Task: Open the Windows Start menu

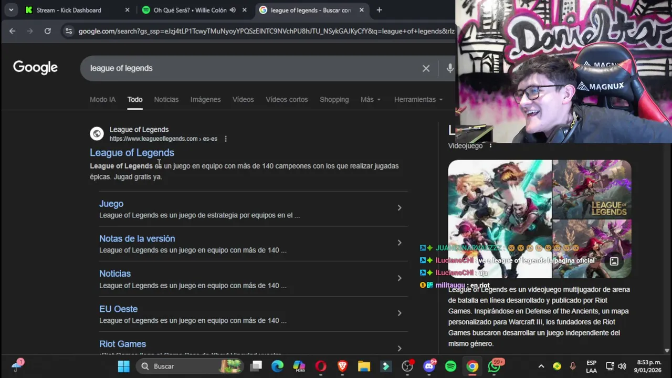Action: 123,366
